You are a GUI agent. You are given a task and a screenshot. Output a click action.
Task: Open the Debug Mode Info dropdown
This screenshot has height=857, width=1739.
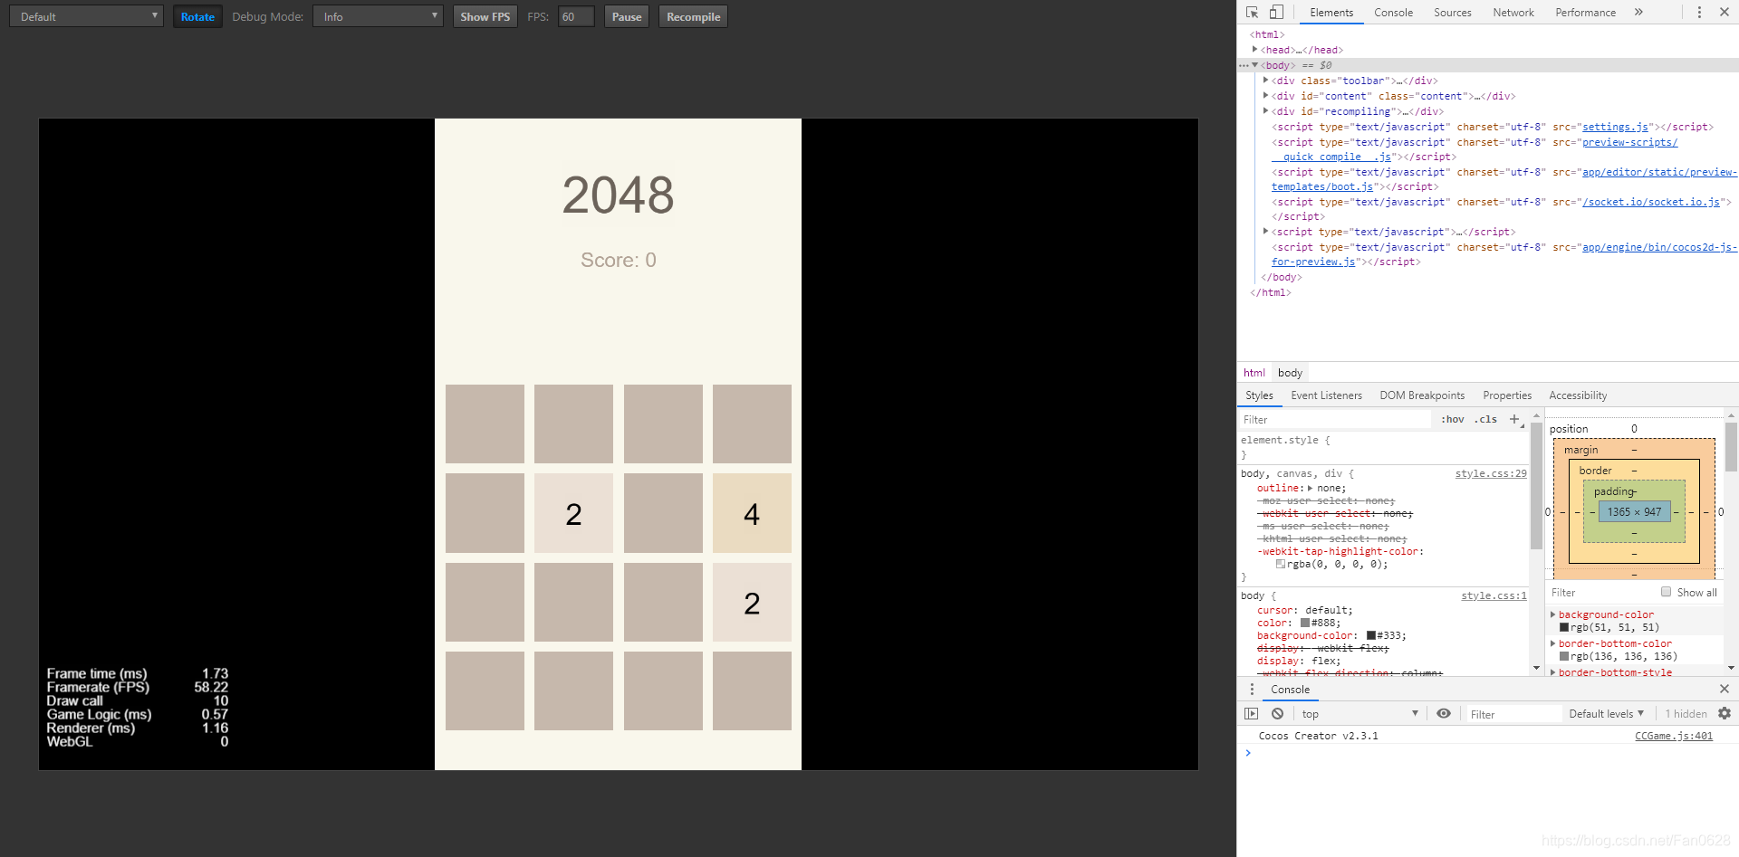point(378,16)
